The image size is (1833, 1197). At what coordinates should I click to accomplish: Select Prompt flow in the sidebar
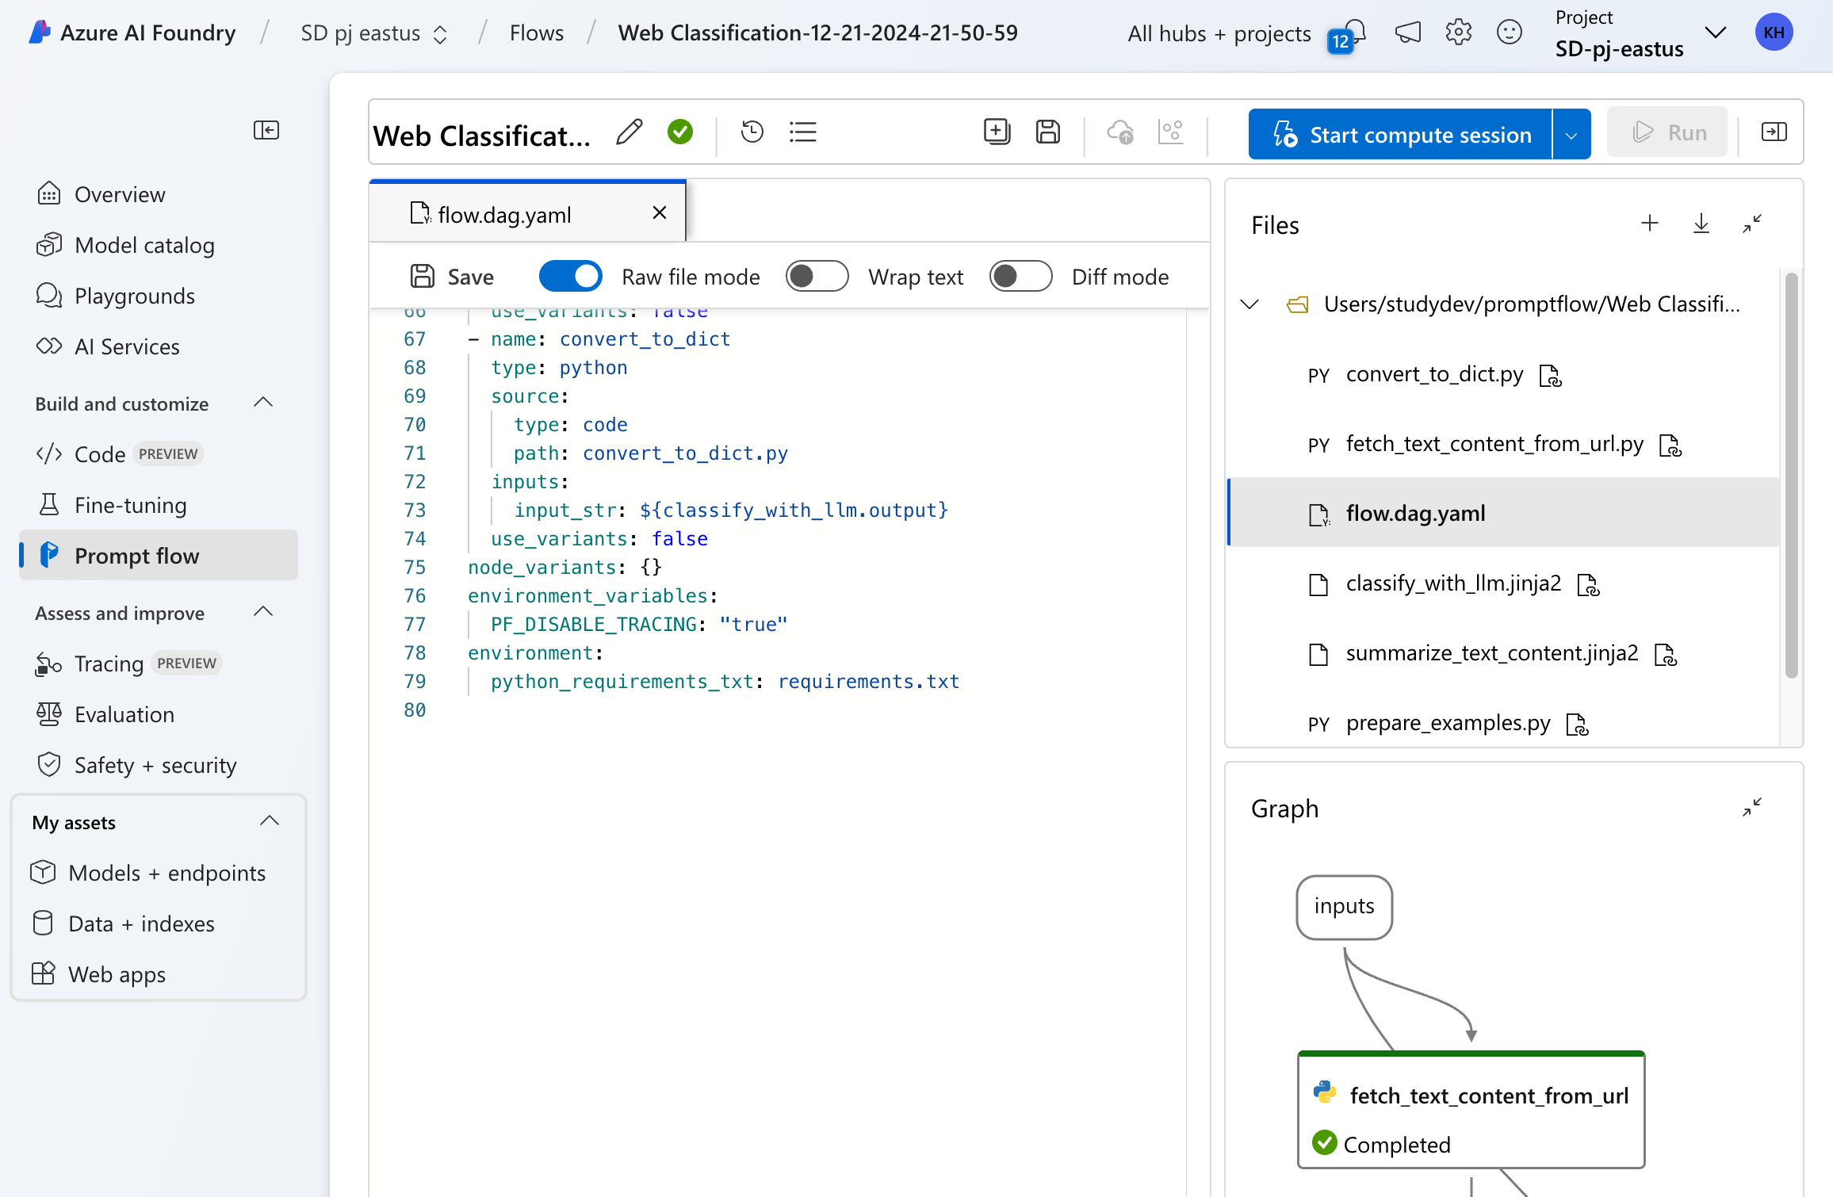tap(159, 556)
